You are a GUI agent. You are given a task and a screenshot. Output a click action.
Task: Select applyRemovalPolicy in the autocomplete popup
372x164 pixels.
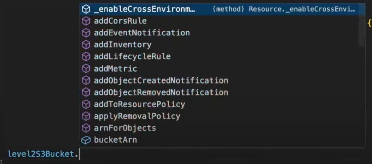pyautogui.click(x=137, y=116)
